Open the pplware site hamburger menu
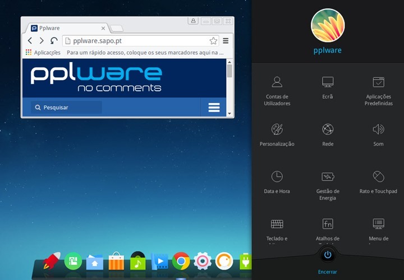The image size is (404, 280). click(214, 107)
